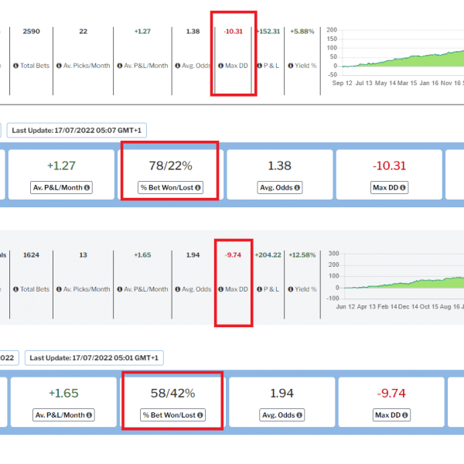Click the +204.22 P&L value
The height and width of the screenshot is (464, 464).
(x=268, y=255)
